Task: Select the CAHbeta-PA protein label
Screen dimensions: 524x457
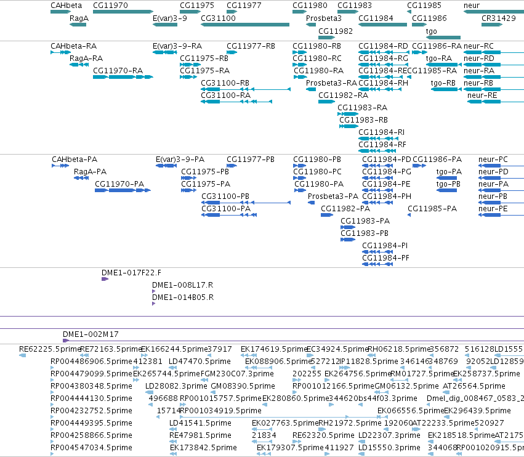Action: coord(75,160)
